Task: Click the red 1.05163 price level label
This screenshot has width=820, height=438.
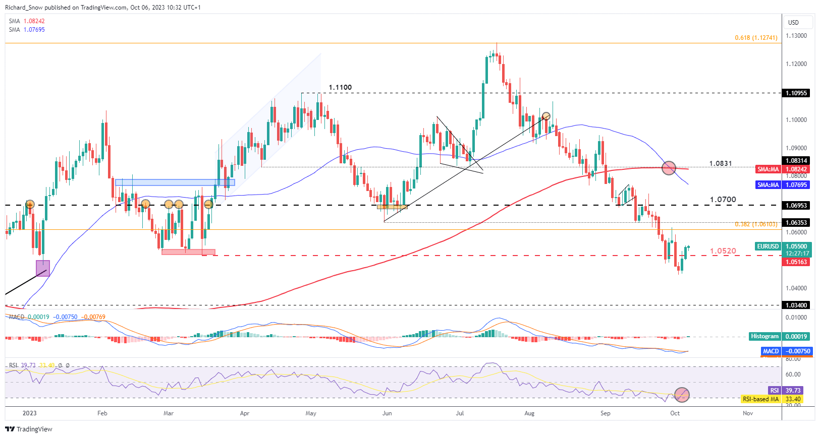Action: click(796, 262)
